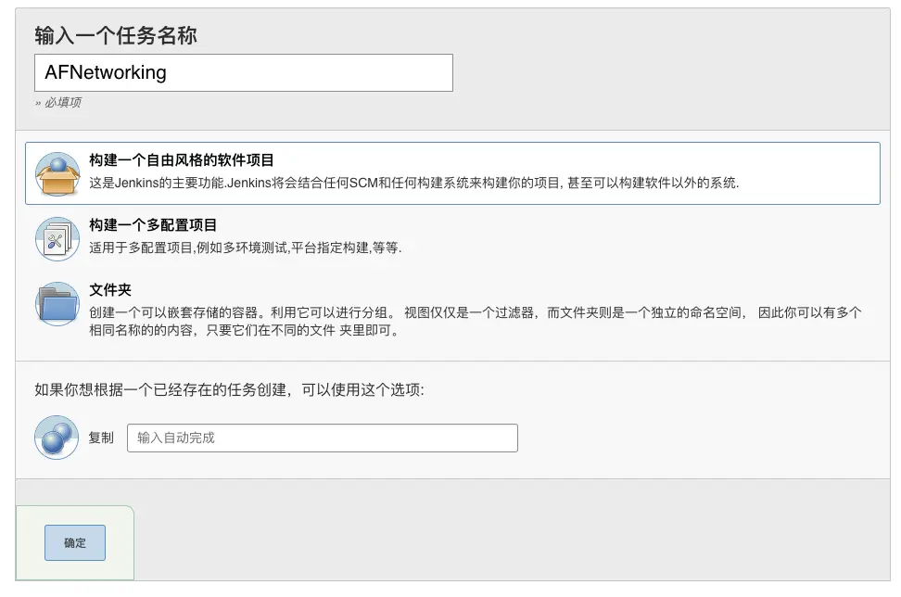Click the blue folder icon
Viewport: 901px width, 597px height.
(57, 304)
